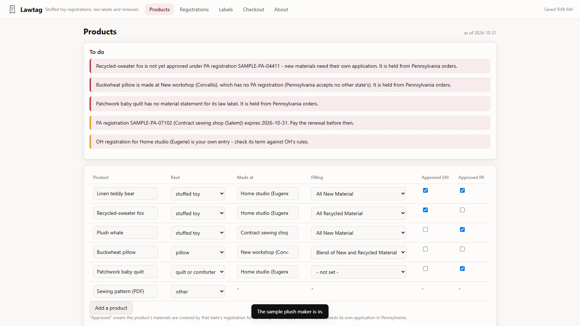This screenshot has height=326, width=580.
Task: Uncheck Approved OH for Linen teddy bear
Action: (425, 191)
